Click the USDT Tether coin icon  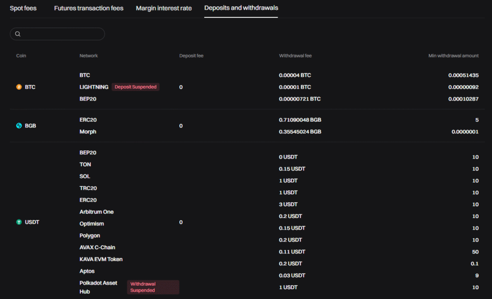point(18,222)
